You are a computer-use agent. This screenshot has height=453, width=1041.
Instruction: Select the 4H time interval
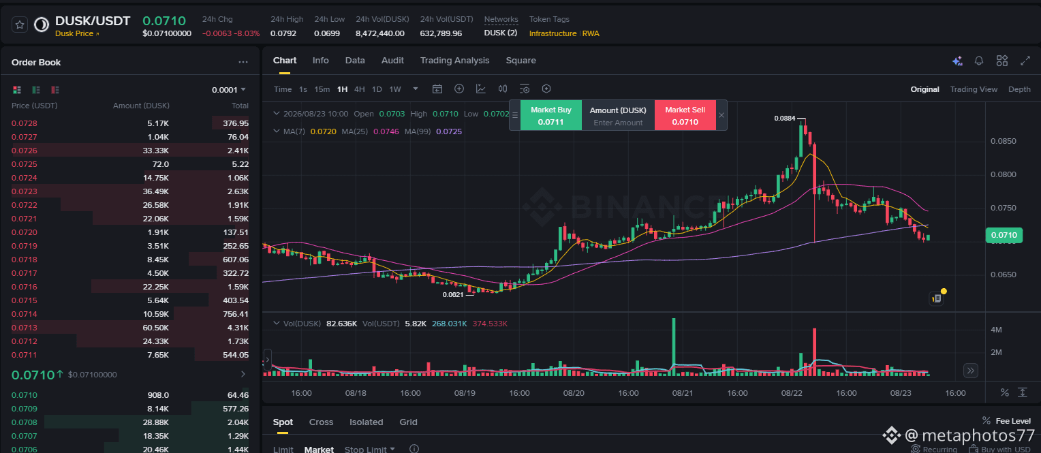[x=360, y=89]
